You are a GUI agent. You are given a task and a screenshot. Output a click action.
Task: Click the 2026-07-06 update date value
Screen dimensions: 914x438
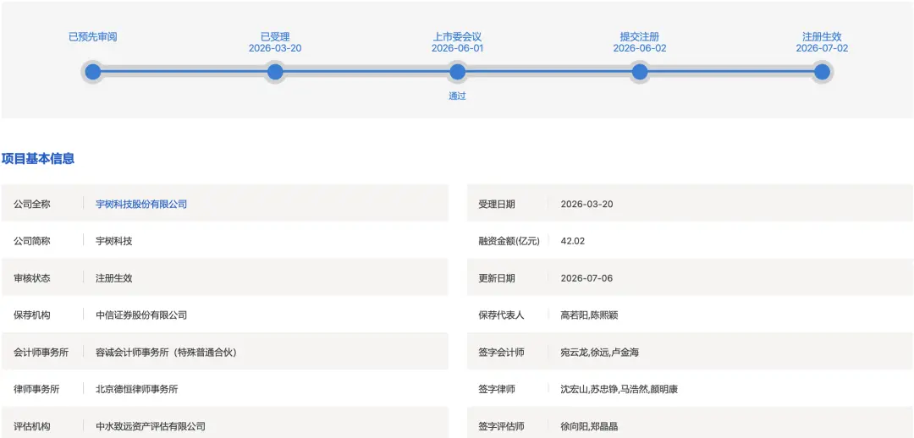coord(587,278)
